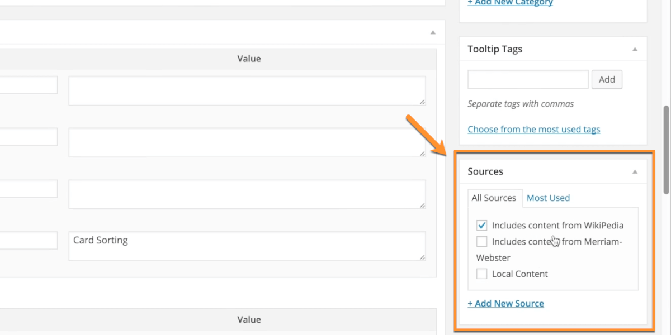Click the resize grip on Card Sorting textarea
The height and width of the screenshot is (335, 671).
[422, 257]
